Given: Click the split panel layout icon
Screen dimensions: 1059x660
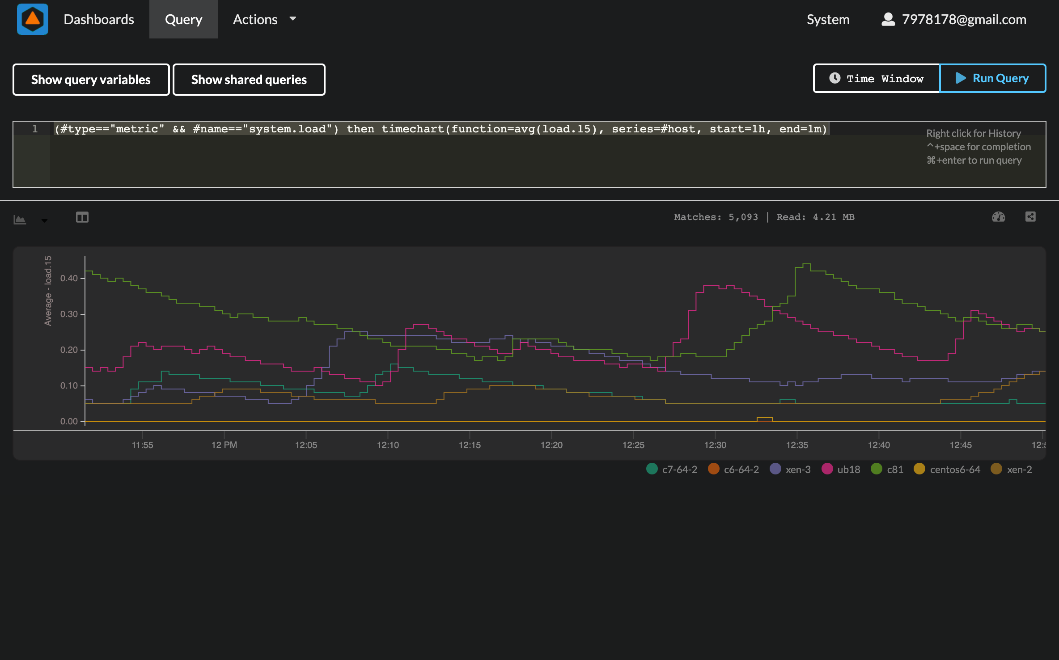Looking at the screenshot, I should [82, 217].
